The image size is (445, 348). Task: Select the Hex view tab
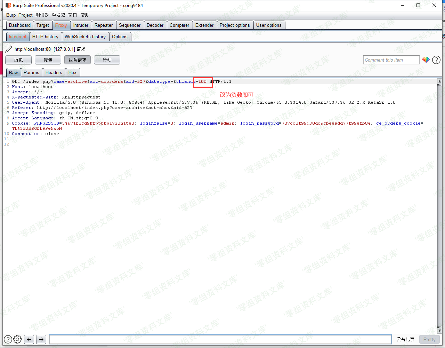point(72,72)
